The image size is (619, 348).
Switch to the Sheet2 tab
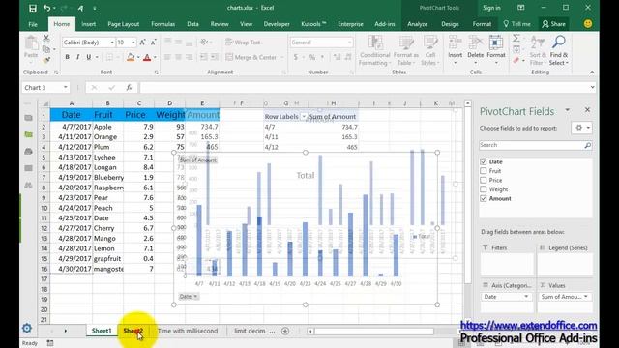pyautogui.click(x=133, y=331)
